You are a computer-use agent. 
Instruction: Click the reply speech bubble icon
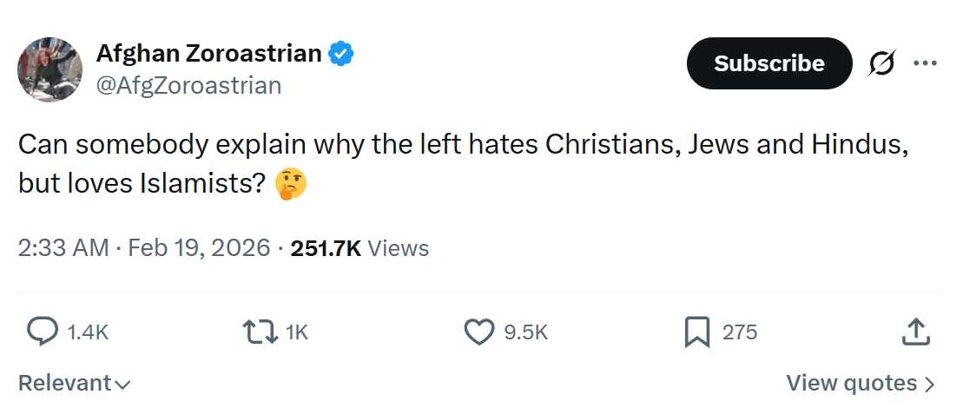(43, 332)
